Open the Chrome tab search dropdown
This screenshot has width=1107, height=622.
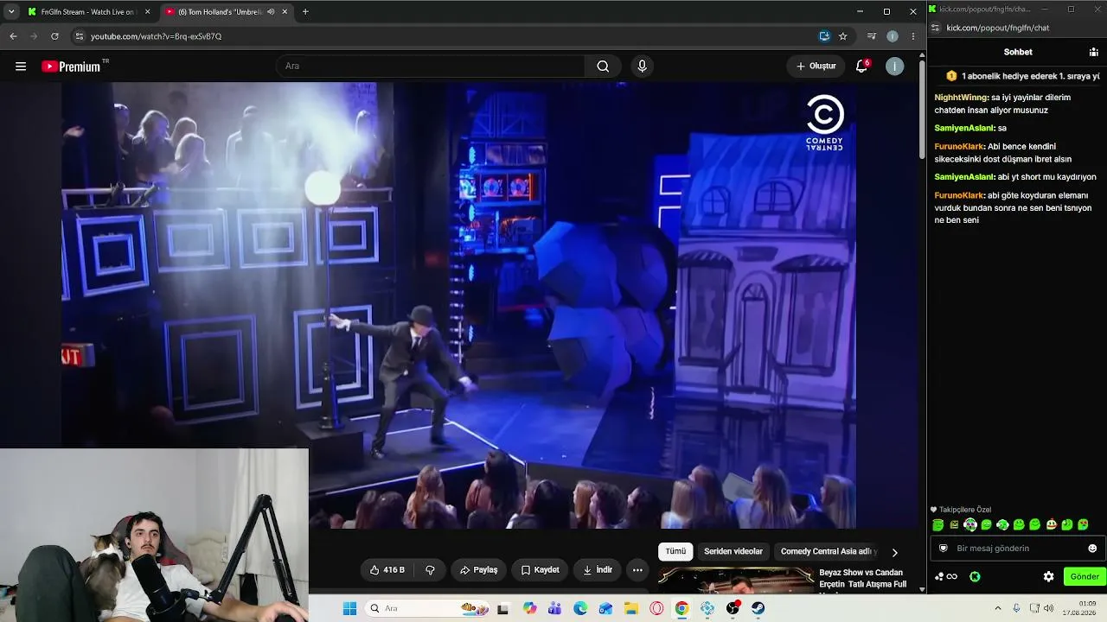10,11
